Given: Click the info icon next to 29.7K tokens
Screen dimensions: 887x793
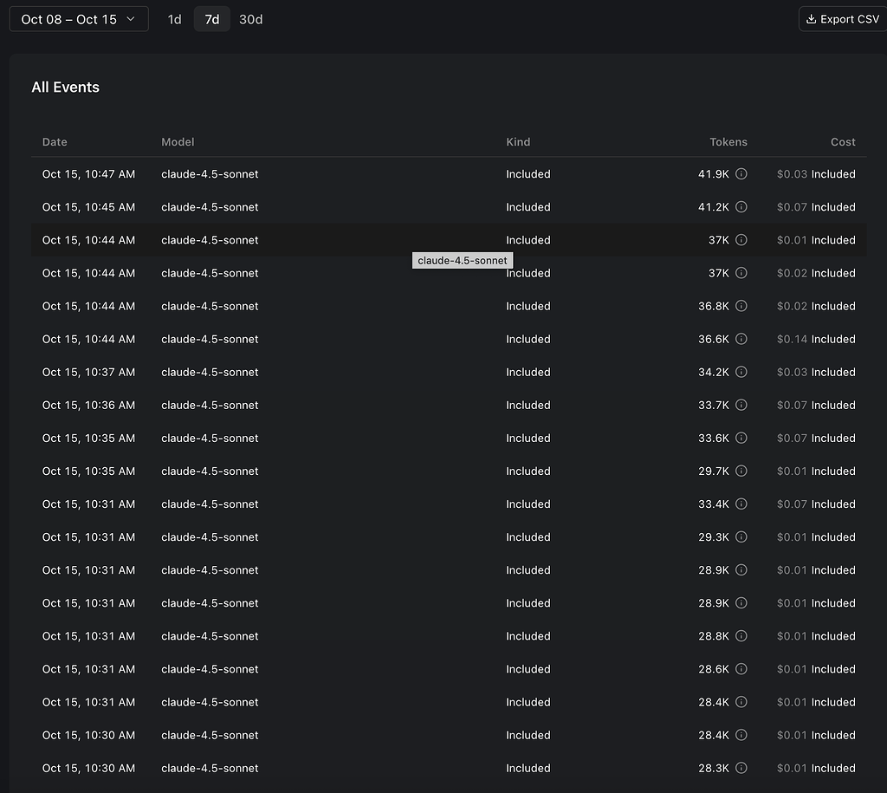Looking at the screenshot, I should pyautogui.click(x=741, y=471).
